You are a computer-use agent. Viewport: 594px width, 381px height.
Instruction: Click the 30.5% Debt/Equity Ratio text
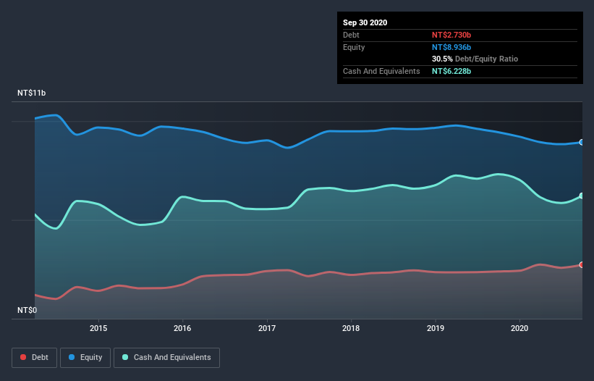pos(475,59)
